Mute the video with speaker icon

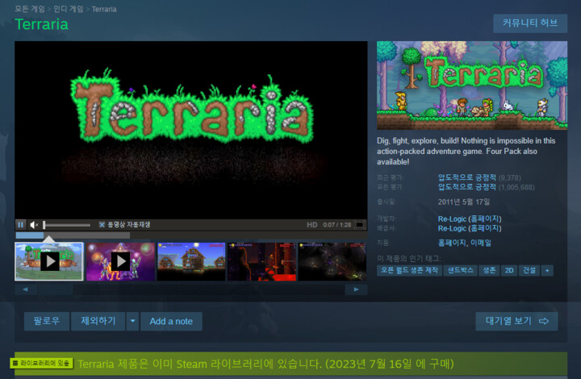(x=34, y=224)
